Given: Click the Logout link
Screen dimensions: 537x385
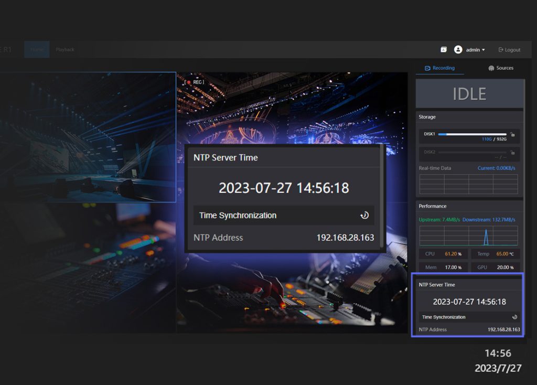Looking at the screenshot, I should 509,50.
